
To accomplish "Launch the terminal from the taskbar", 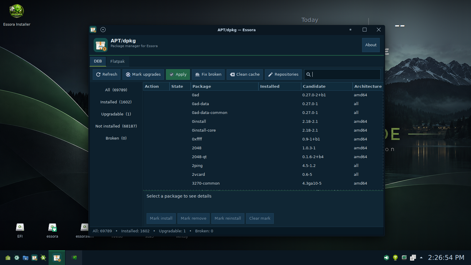I will 43,258.
